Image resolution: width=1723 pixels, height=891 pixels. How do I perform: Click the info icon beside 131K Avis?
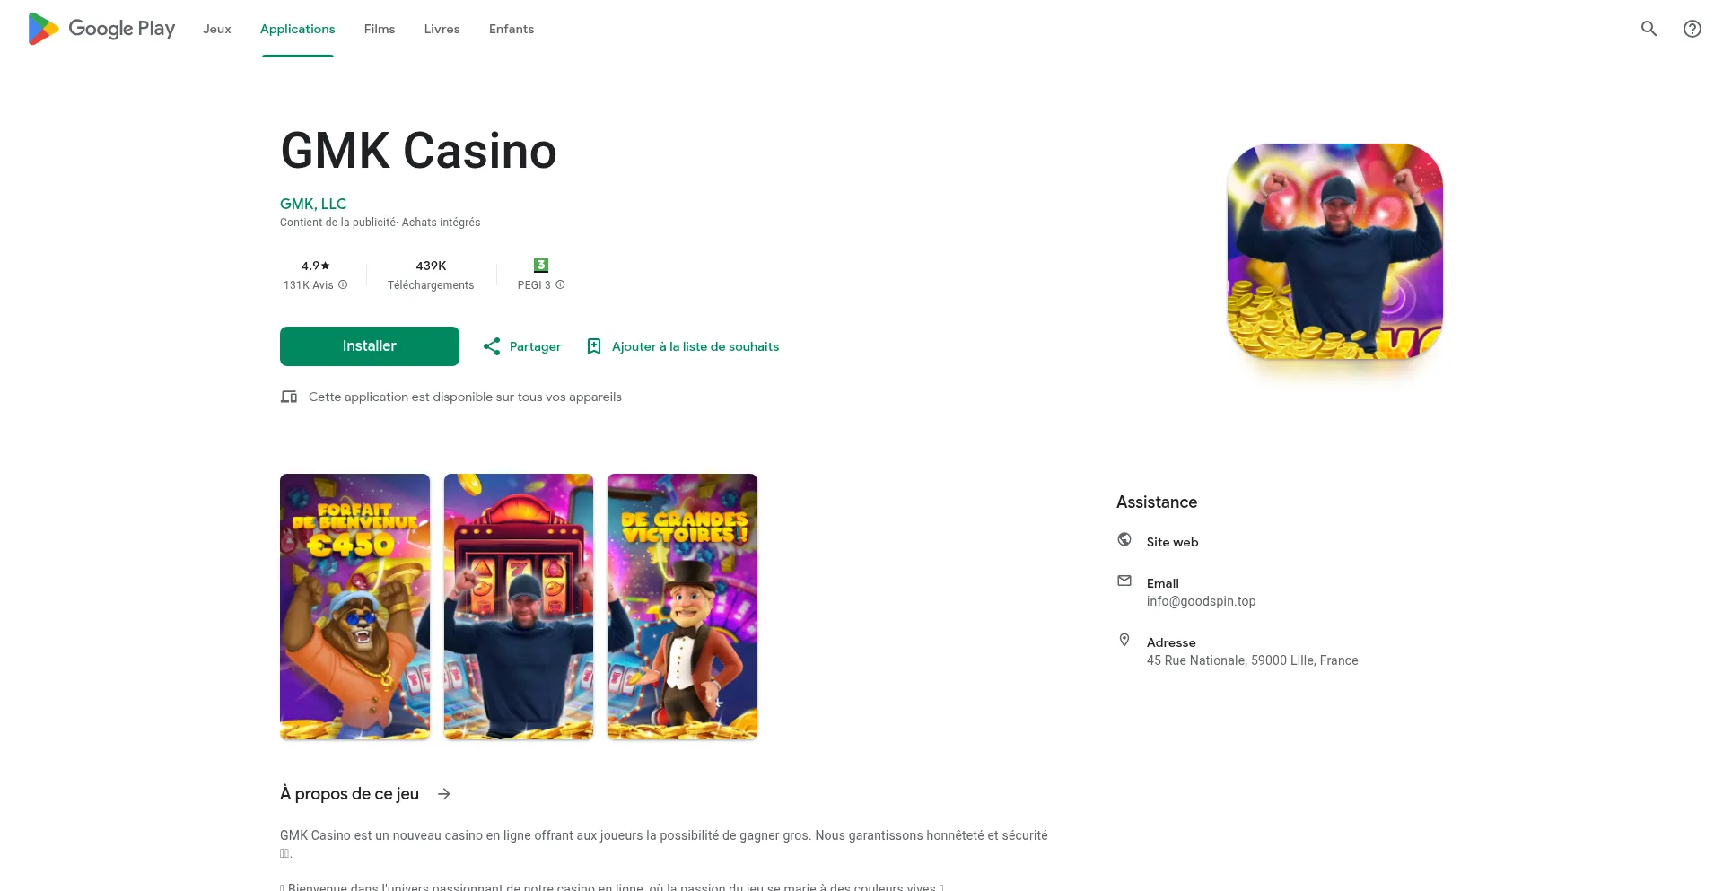pos(343,284)
